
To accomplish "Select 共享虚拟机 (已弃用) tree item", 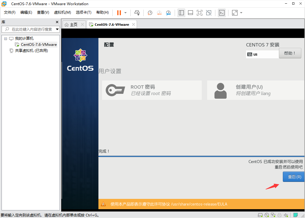I will [x=32, y=51].
